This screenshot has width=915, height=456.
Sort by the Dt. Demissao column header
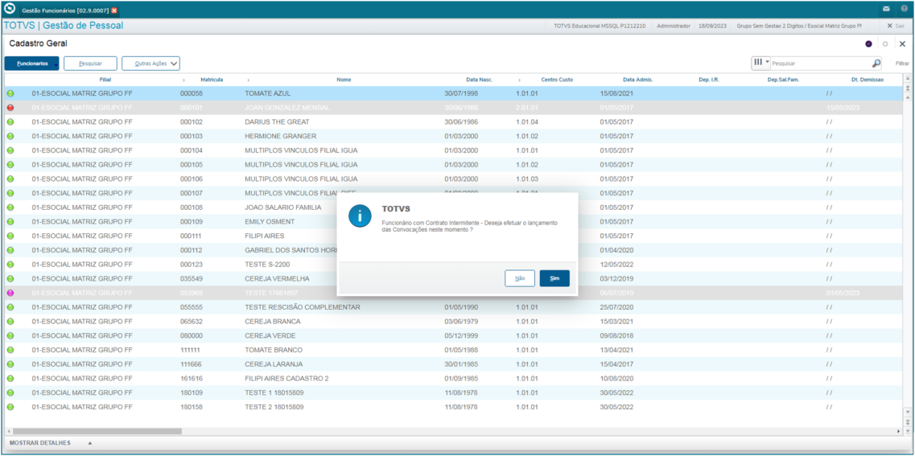[x=868, y=80]
